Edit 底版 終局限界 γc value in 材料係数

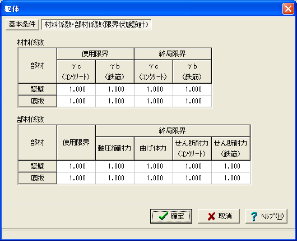point(154,101)
